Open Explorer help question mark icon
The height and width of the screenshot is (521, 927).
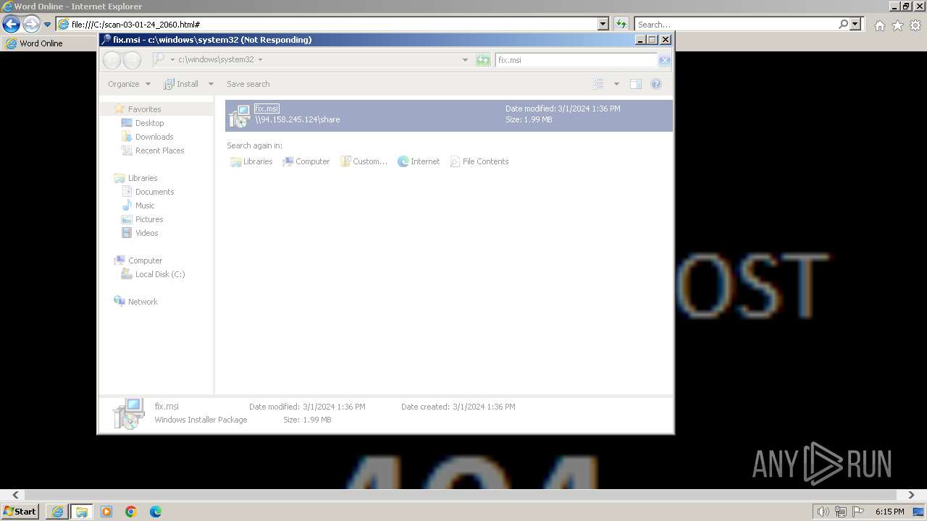(x=656, y=84)
